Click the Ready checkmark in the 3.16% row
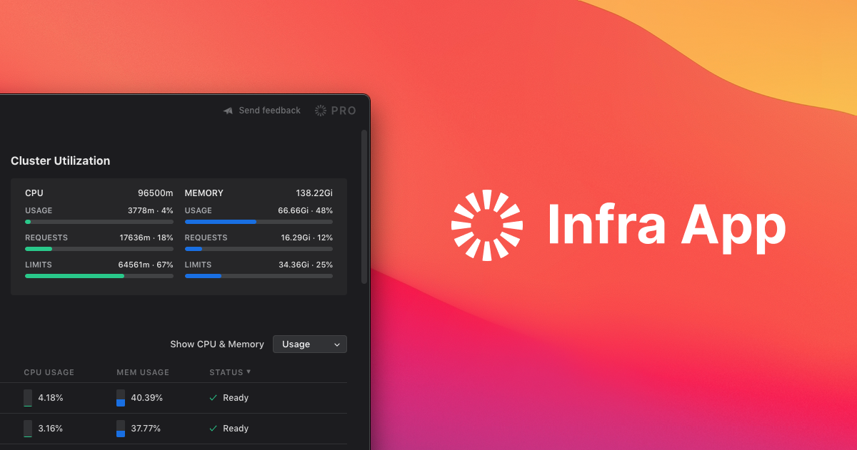 213,429
